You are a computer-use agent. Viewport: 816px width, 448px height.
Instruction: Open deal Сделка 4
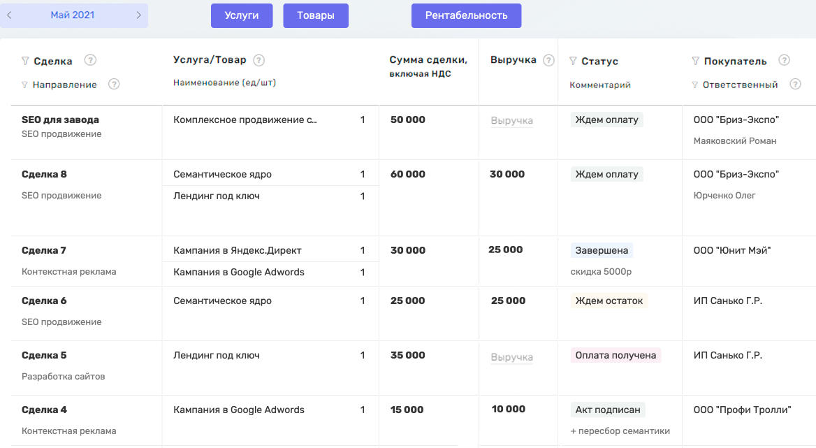pos(44,410)
